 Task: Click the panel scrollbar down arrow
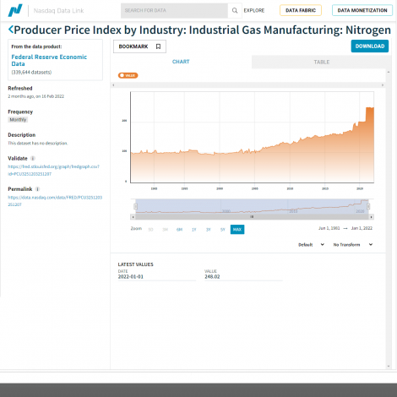389,367
